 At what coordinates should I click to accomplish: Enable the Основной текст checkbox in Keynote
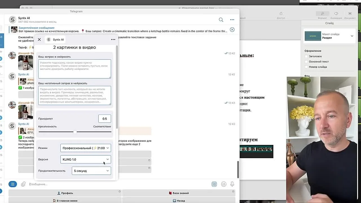pos(306,61)
